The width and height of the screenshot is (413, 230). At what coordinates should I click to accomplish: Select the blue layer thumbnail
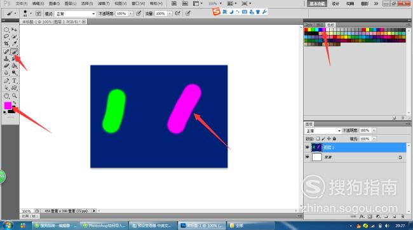point(316,147)
